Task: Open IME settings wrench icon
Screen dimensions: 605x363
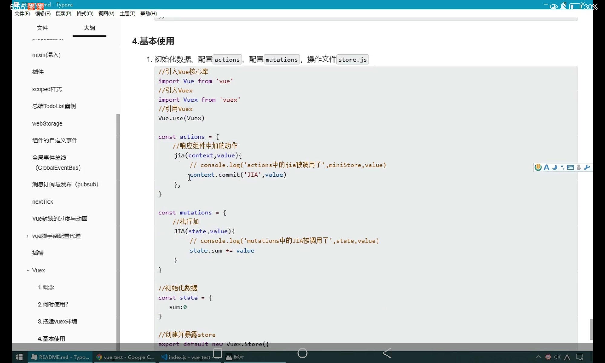Action: pos(587,167)
